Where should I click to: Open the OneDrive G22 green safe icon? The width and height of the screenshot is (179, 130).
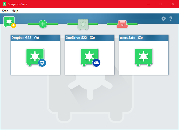click(x=89, y=56)
